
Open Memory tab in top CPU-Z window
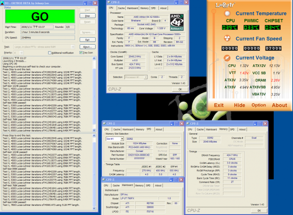click(x=145, y=8)
